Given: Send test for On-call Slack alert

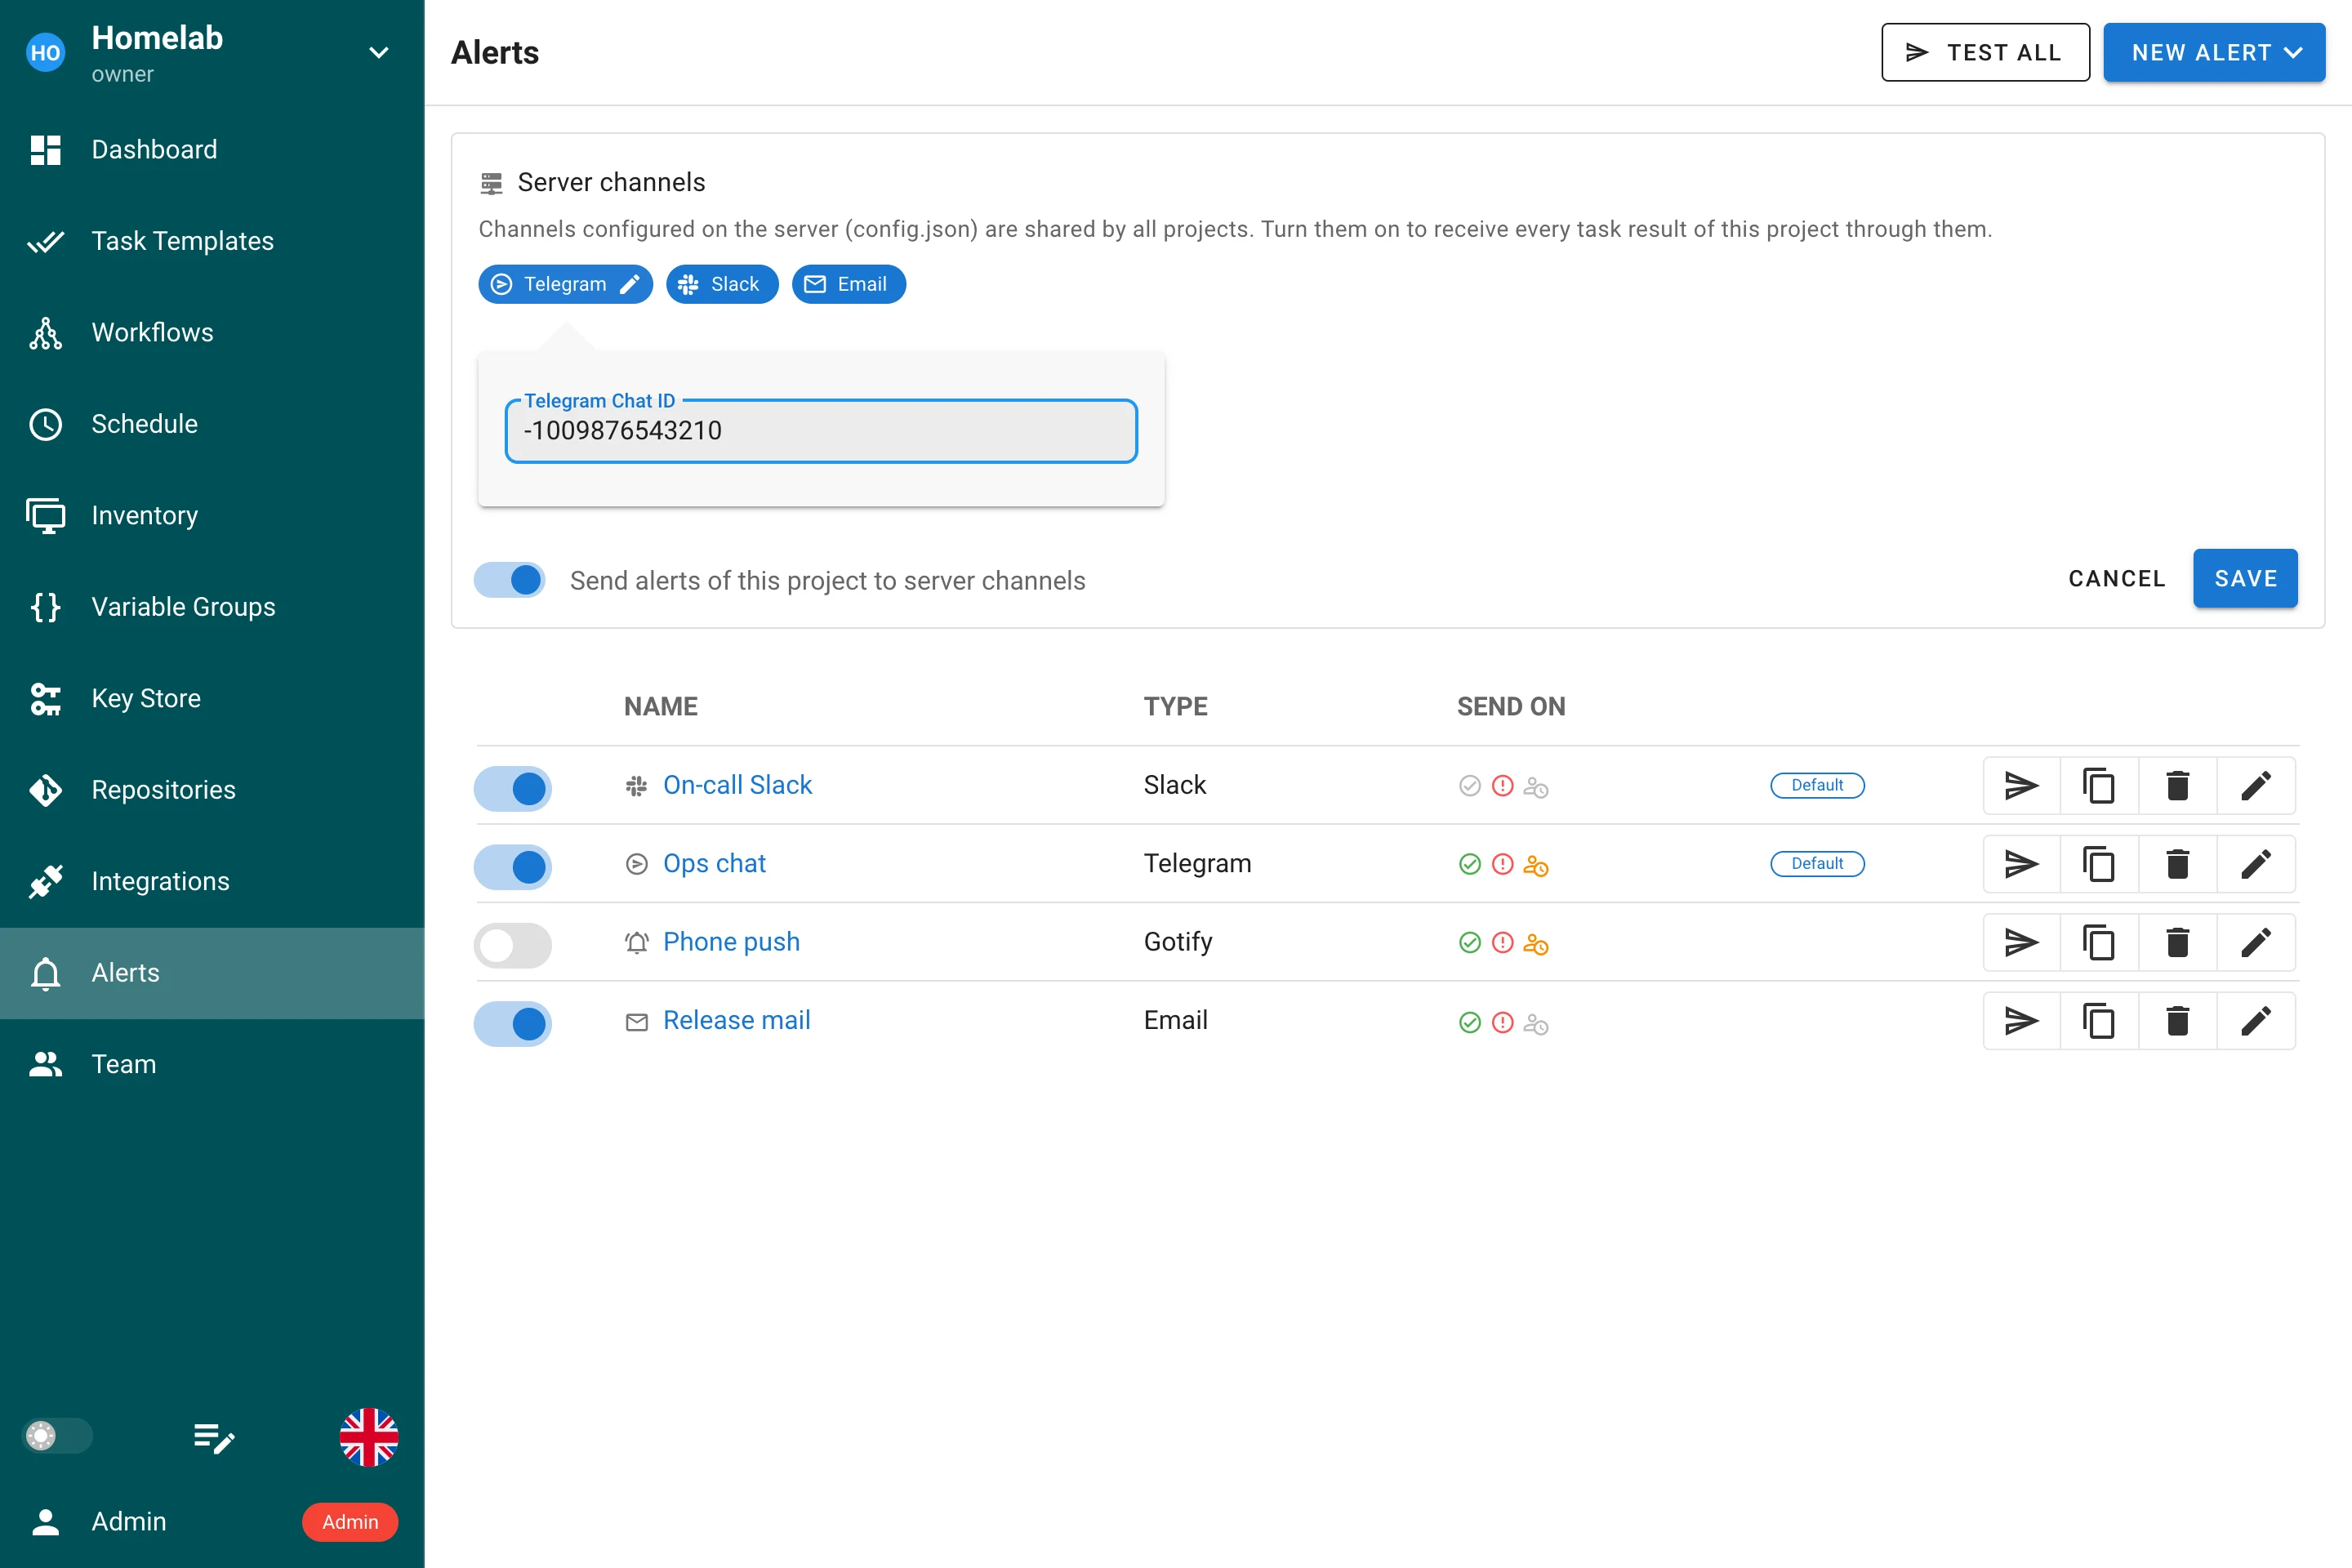Looking at the screenshot, I should click(2021, 786).
